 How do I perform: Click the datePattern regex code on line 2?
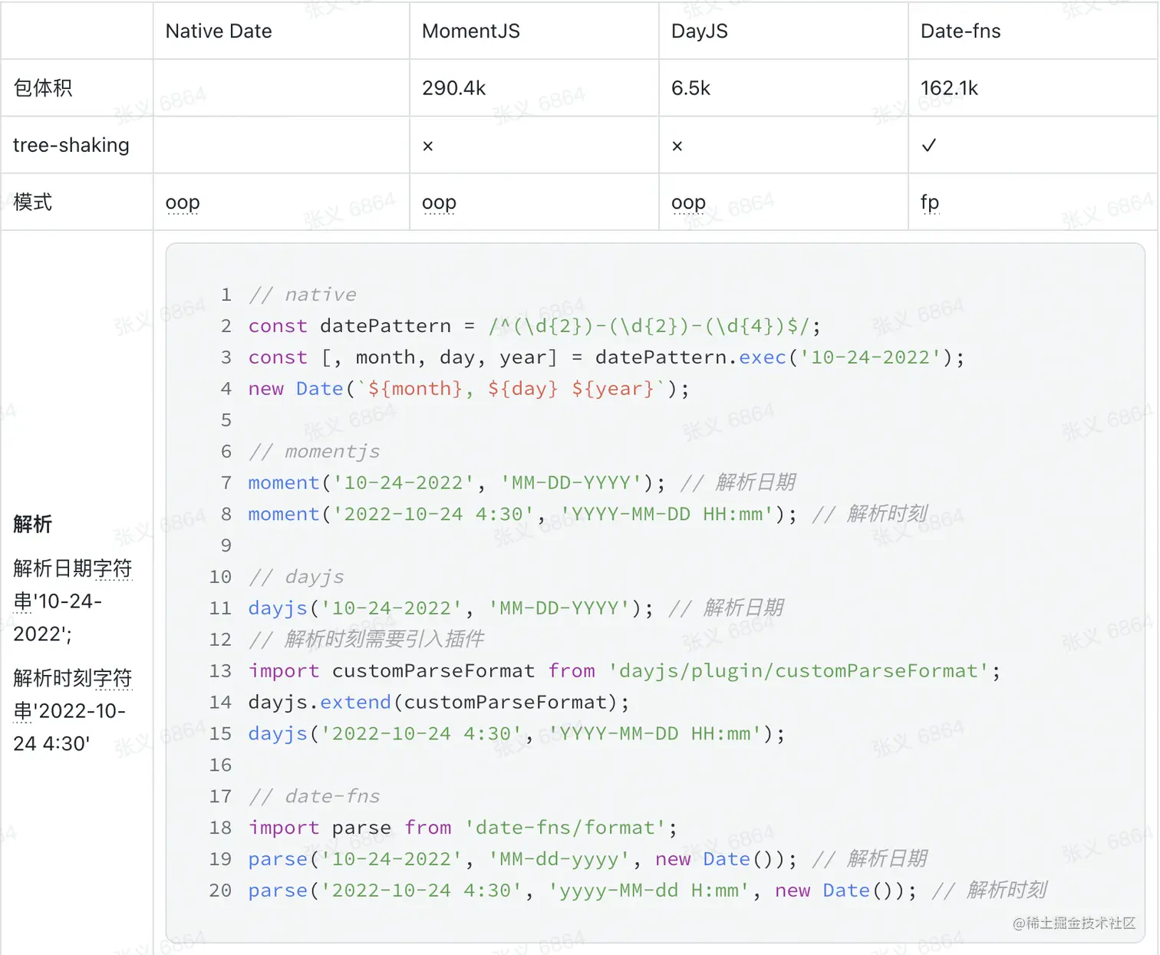coord(535,326)
